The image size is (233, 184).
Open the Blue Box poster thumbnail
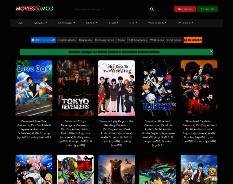click(x=34, y=88)
